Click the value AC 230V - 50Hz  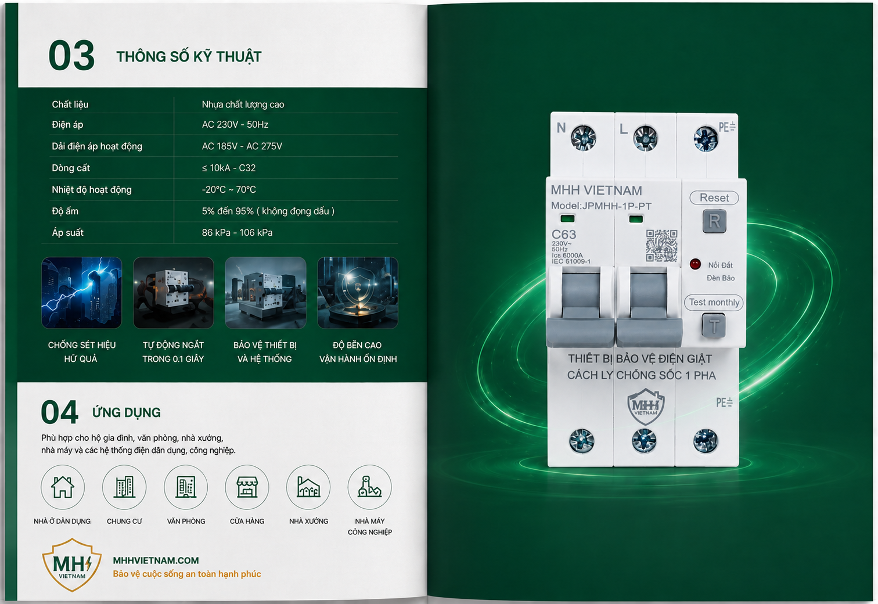[x=235, y=124]
